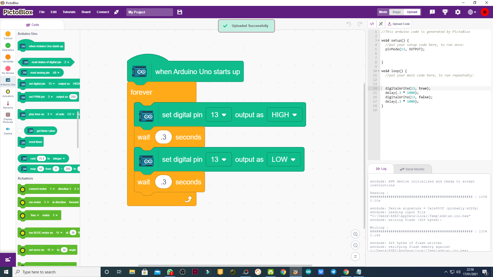Screen dimensions: 493x277
Task: Open the Add Extension panel
Action: (x=8, y=260)
